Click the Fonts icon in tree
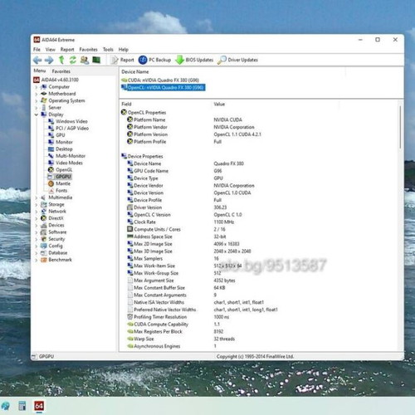This screenshot has width=415, height=415. (x=51, y=190)
